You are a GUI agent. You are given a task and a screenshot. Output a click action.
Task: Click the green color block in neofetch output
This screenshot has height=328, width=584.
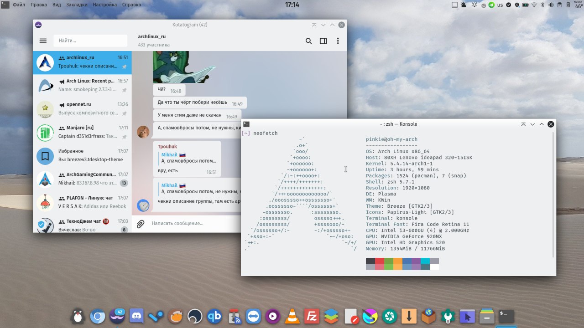389,261
